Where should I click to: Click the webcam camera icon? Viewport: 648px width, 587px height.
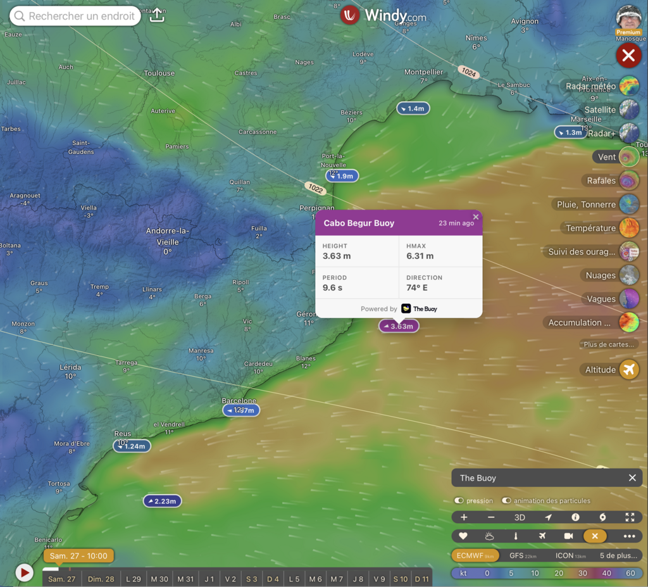coord(568,536)
